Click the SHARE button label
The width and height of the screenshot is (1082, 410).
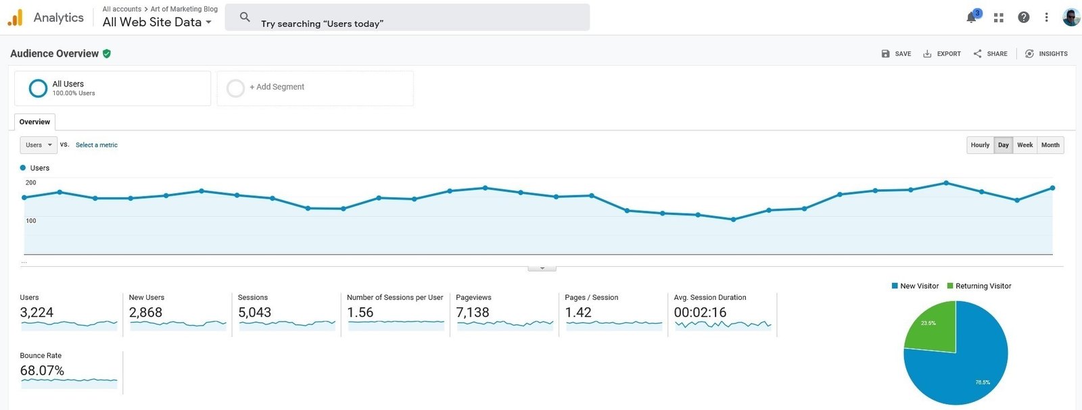pyautogui.click(x=997, y=54)
